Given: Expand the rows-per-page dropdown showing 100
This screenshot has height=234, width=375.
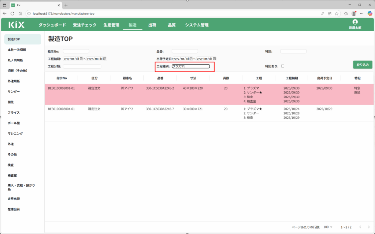Looking at the screenshot, I should [328, 227].
